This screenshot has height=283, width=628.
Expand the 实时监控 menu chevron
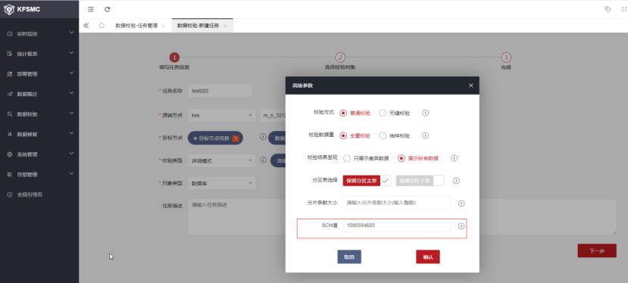point(71,33)
